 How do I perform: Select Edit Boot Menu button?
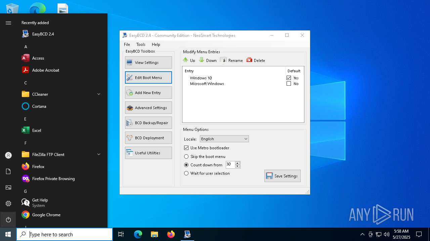(148, 78)
